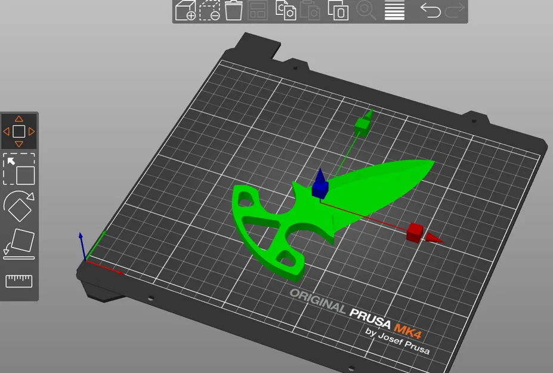Image resolution: width=553 pixels, height=373 pixels.
Task: Open the Layers editing stripes icon
Action: point(394,10)
